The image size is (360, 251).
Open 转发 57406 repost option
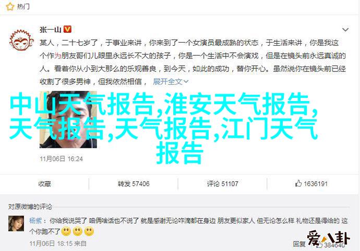pos(134,184)
